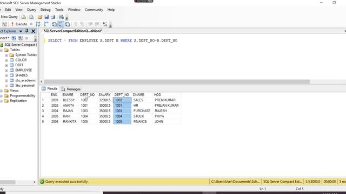Select the stu_academic table
346x194 pixels.
[x=25, y=80]
